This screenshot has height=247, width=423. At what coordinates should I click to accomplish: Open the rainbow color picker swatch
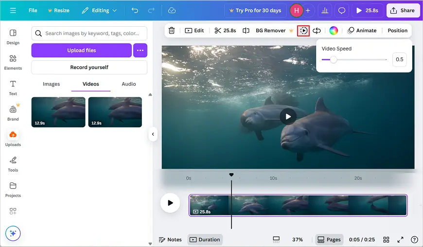click(x=334, y=31)
